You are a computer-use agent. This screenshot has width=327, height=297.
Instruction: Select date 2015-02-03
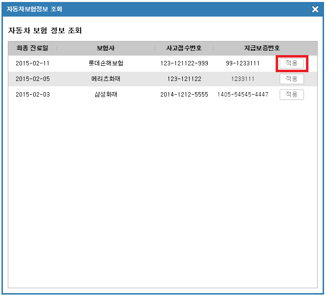coord(33,95)
